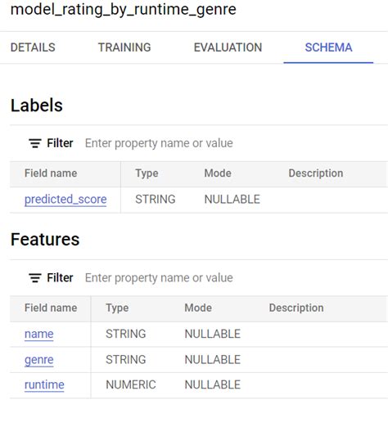The image size is (388, 427).
Task: Click the Labels table Mode column header
Action: (218, 173)
